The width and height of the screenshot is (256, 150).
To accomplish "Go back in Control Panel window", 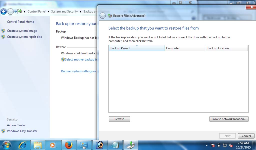I will [x=3, y=11].
